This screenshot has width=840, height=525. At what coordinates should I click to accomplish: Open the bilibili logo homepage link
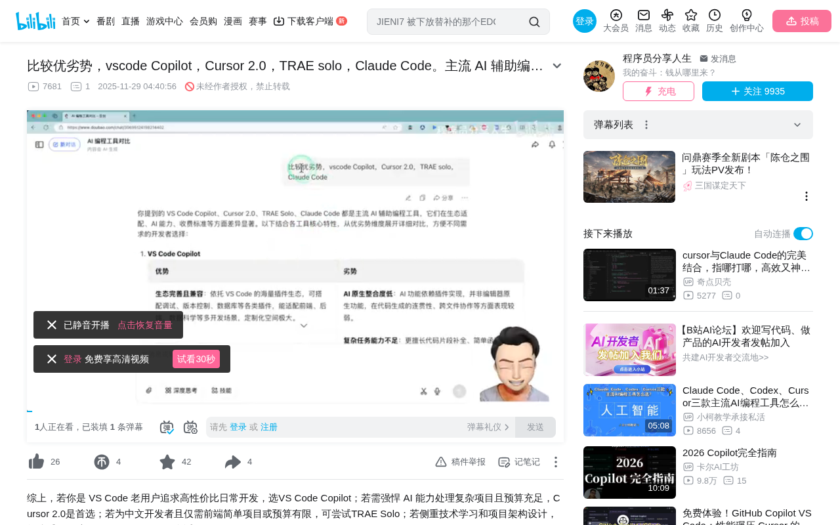(35, 21)
